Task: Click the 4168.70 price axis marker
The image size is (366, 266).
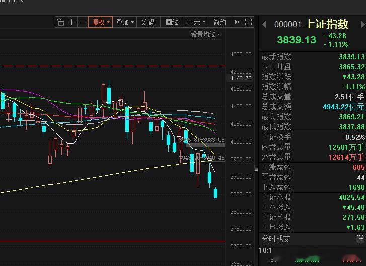Action: point(241,78)
